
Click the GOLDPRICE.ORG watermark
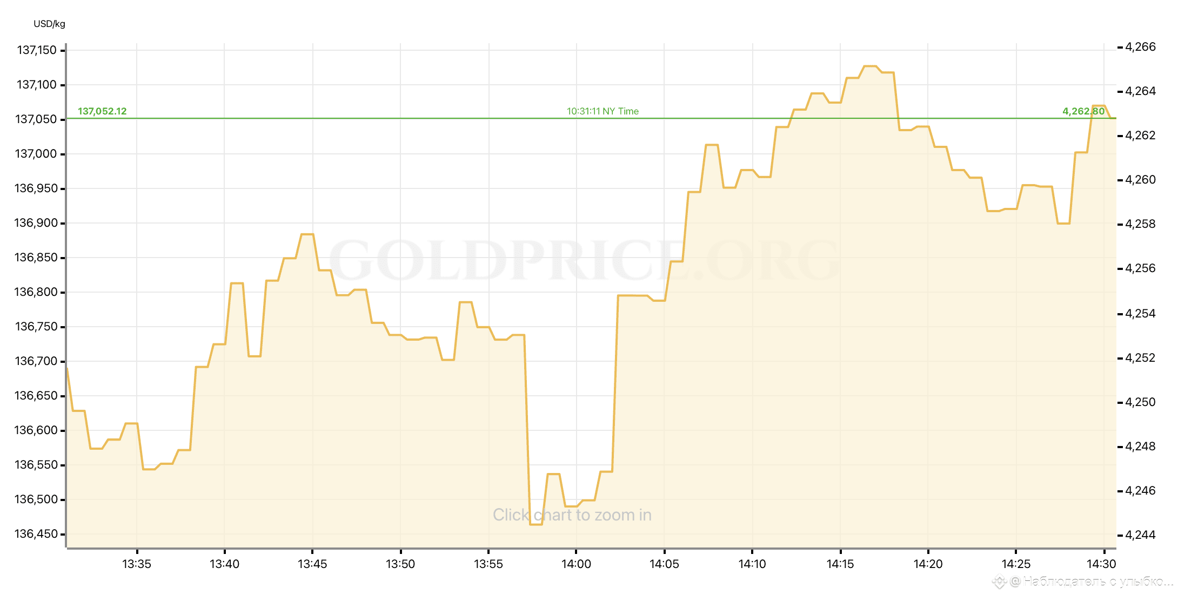tap(584, 261)
